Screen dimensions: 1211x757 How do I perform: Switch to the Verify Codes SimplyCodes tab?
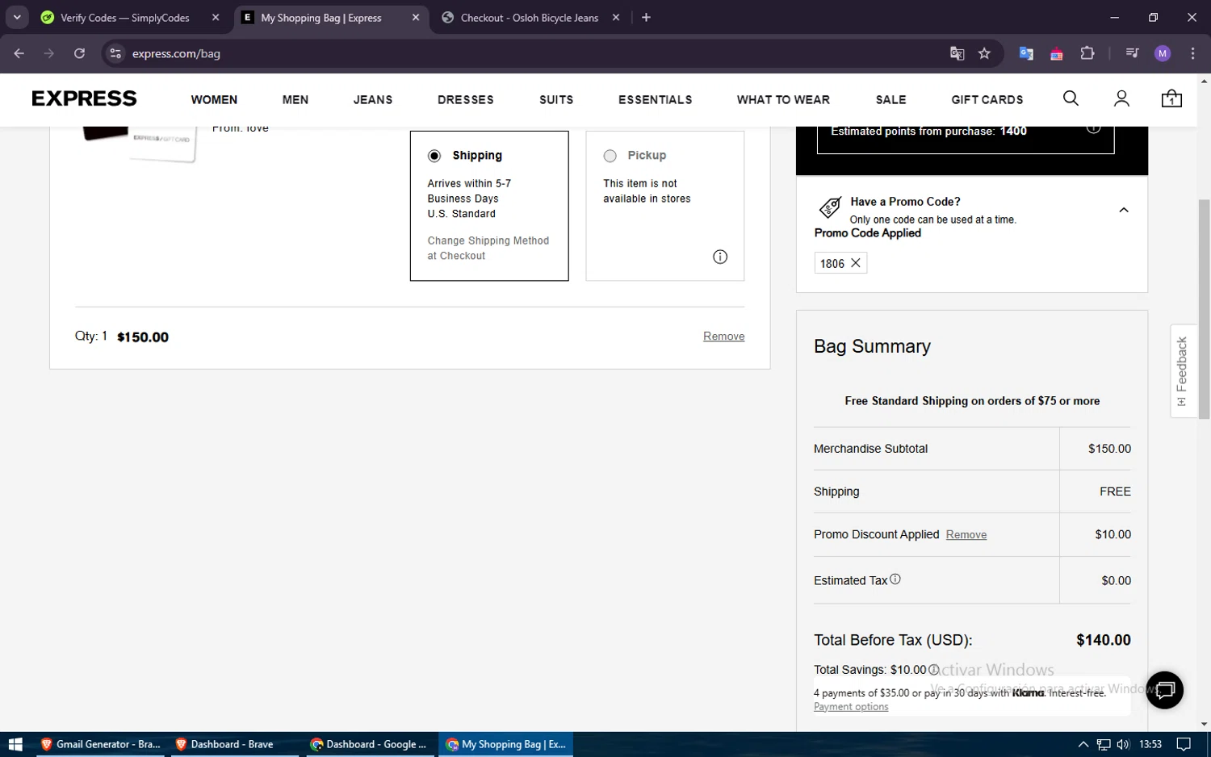[125, 18]
